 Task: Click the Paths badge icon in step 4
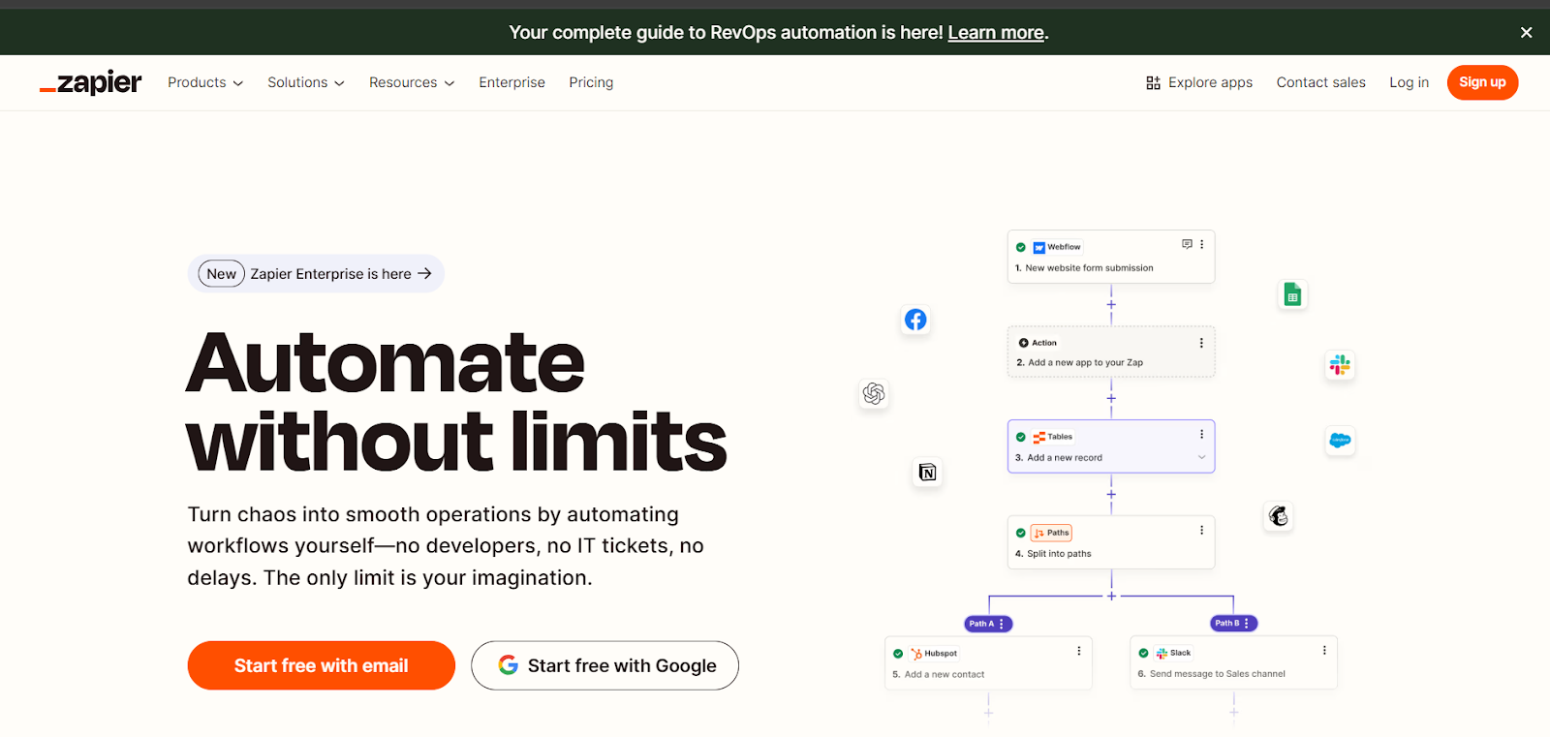point(1038,534)
